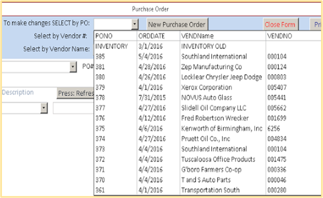Click vendor name Pruett Oil Co., Inc
Screen dimensions: 323x198
coord(206,139)
